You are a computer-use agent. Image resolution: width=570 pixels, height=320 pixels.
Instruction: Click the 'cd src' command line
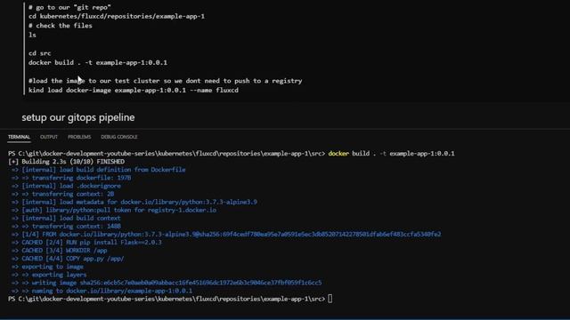pos(39,53)
